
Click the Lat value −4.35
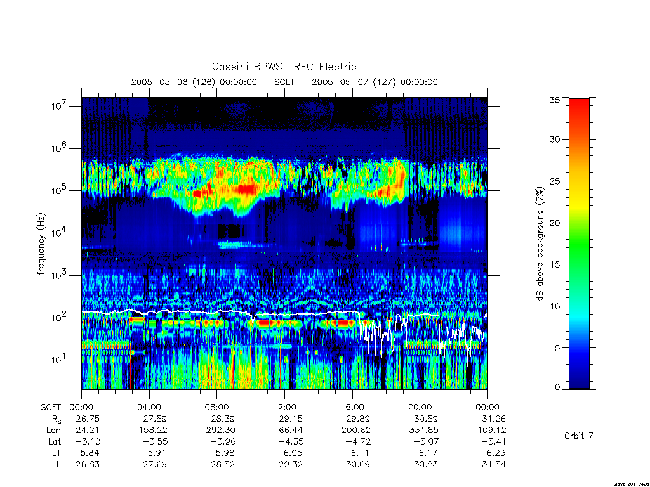(290, 441)
